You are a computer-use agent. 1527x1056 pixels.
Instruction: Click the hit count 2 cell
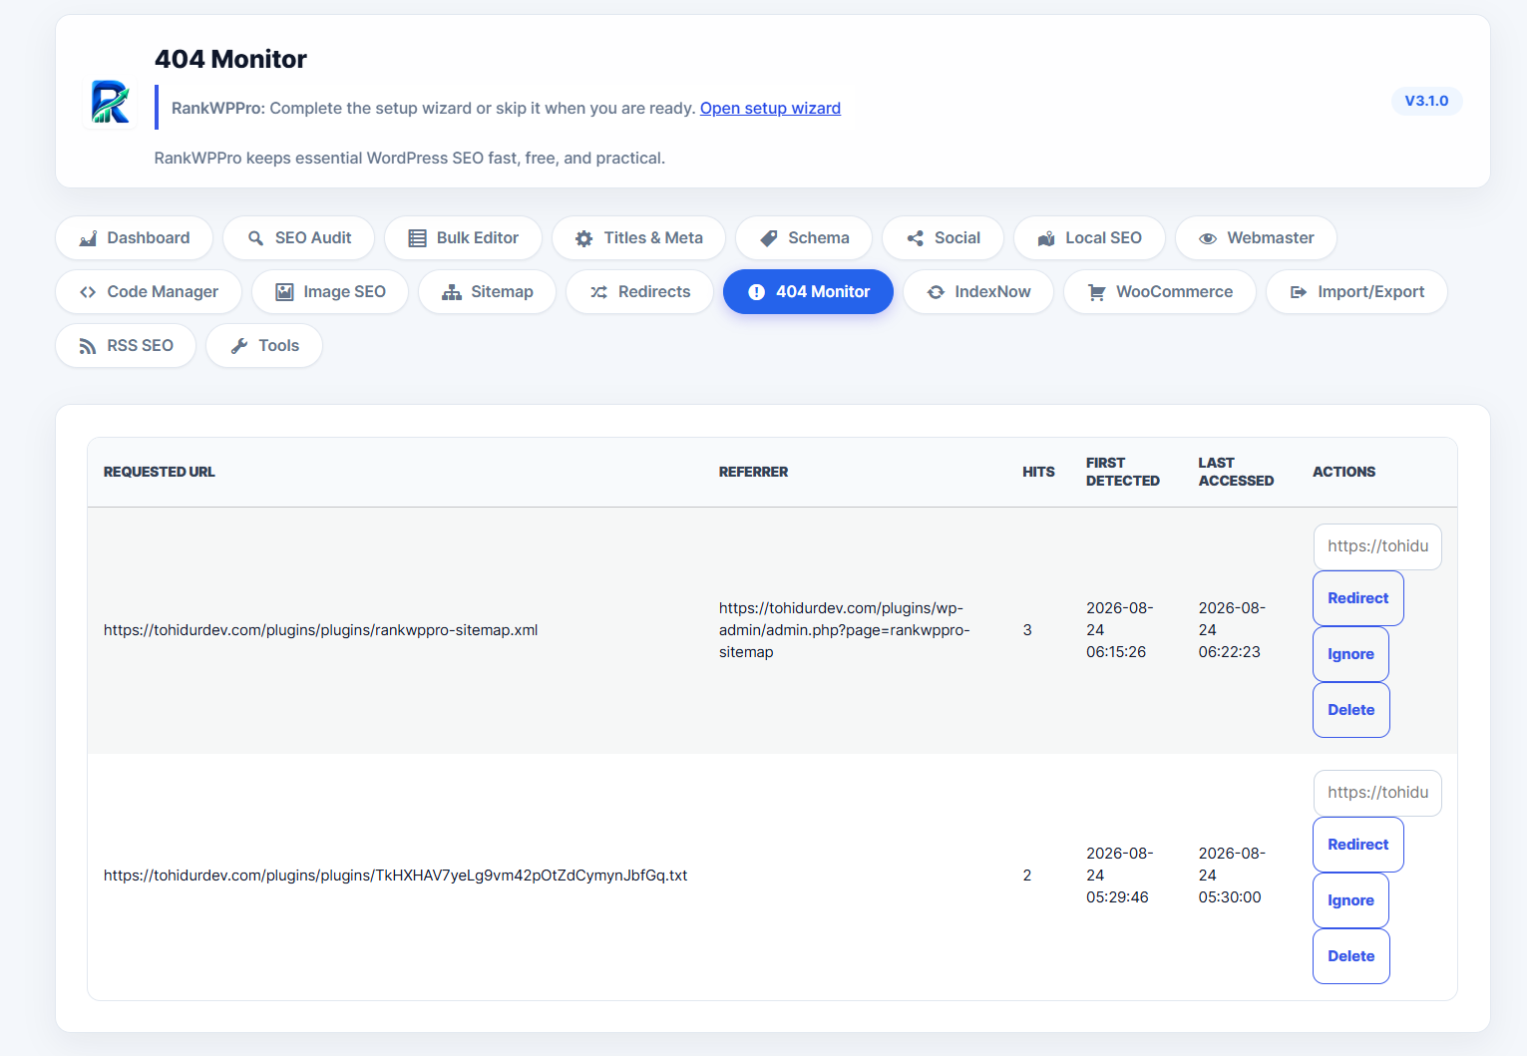[1027, 876]
